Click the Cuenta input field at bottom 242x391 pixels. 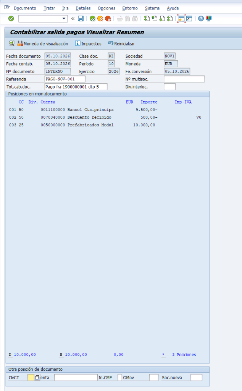(x=76, y=377)
